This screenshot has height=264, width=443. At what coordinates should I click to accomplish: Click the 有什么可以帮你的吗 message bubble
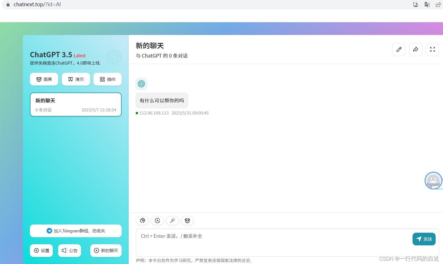[162, 100]
